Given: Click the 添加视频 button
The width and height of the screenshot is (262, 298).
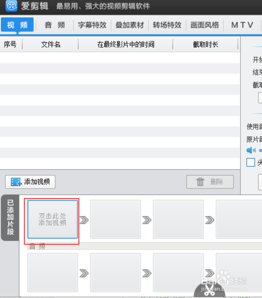Looking at the screenshot, I should pos(30,182).
